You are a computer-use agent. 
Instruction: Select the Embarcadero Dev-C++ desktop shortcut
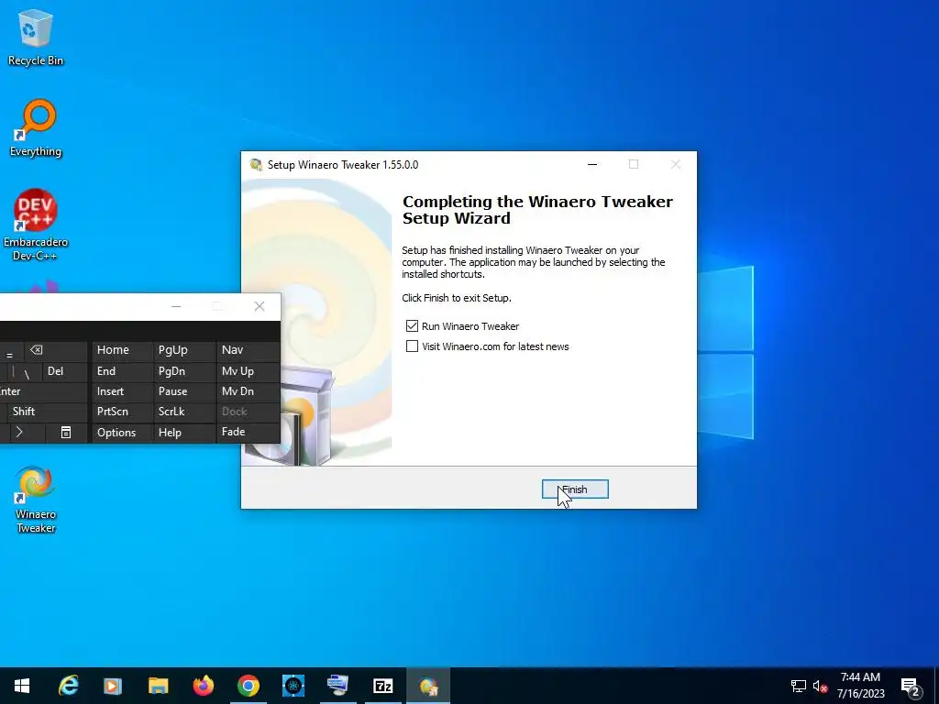point(36,225)
